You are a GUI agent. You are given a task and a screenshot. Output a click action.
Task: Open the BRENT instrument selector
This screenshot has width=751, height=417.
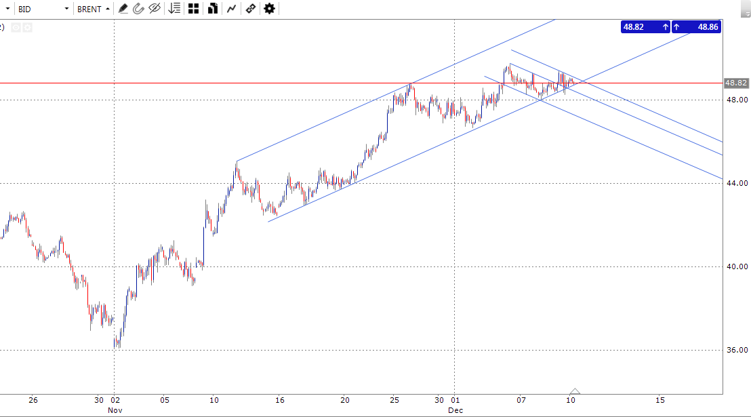coord(94,9)
